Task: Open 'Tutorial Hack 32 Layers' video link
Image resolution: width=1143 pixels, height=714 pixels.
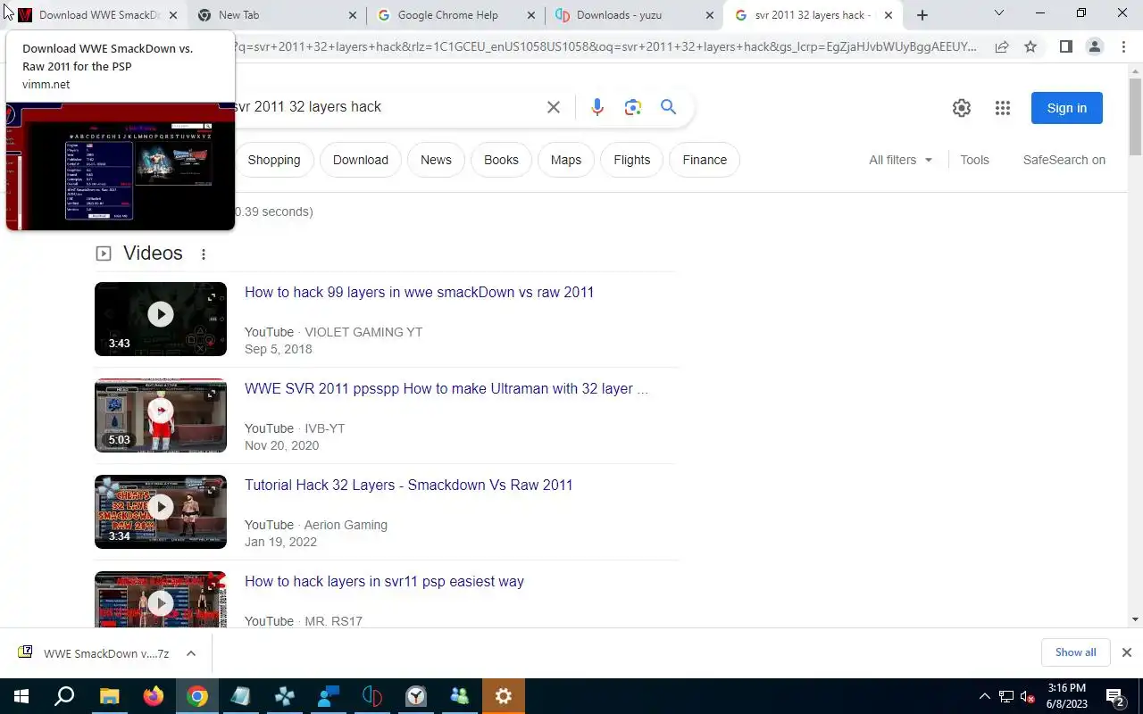Action: coord(409,486)
